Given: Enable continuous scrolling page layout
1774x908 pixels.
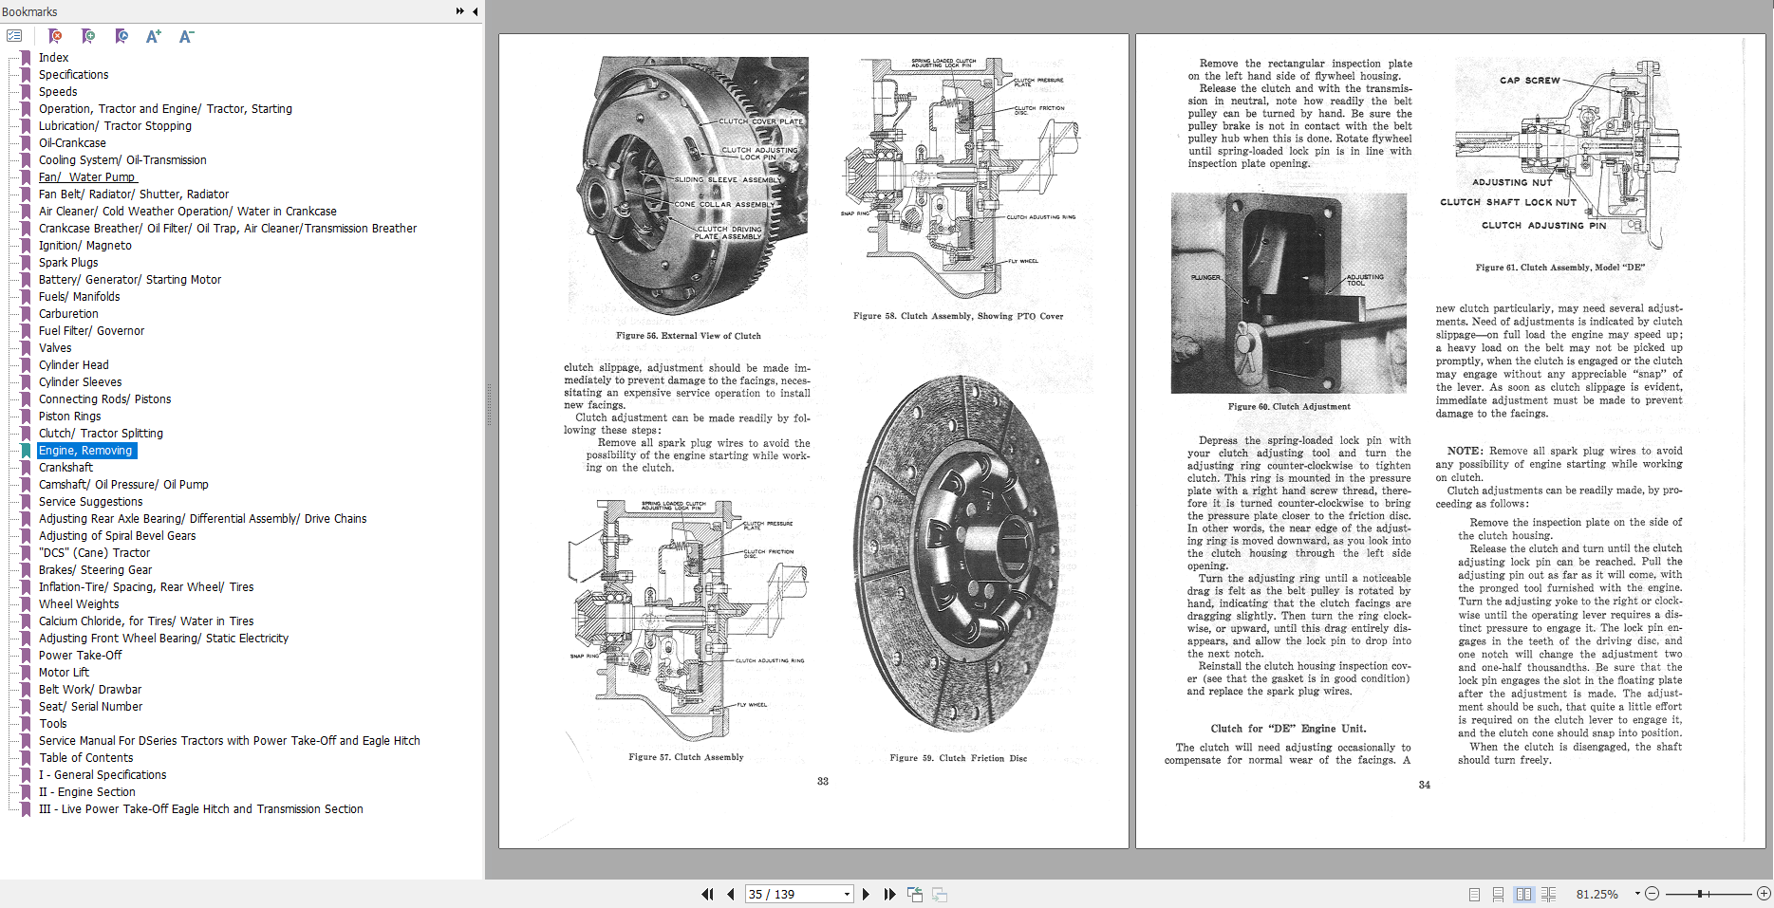Looking at the screenshot, I should 1498,894.
